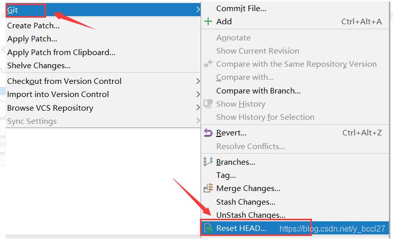This screenshot has width=393, height=239.
Task: Click the purple Revert arrow icon
Action: pos(208,133)
